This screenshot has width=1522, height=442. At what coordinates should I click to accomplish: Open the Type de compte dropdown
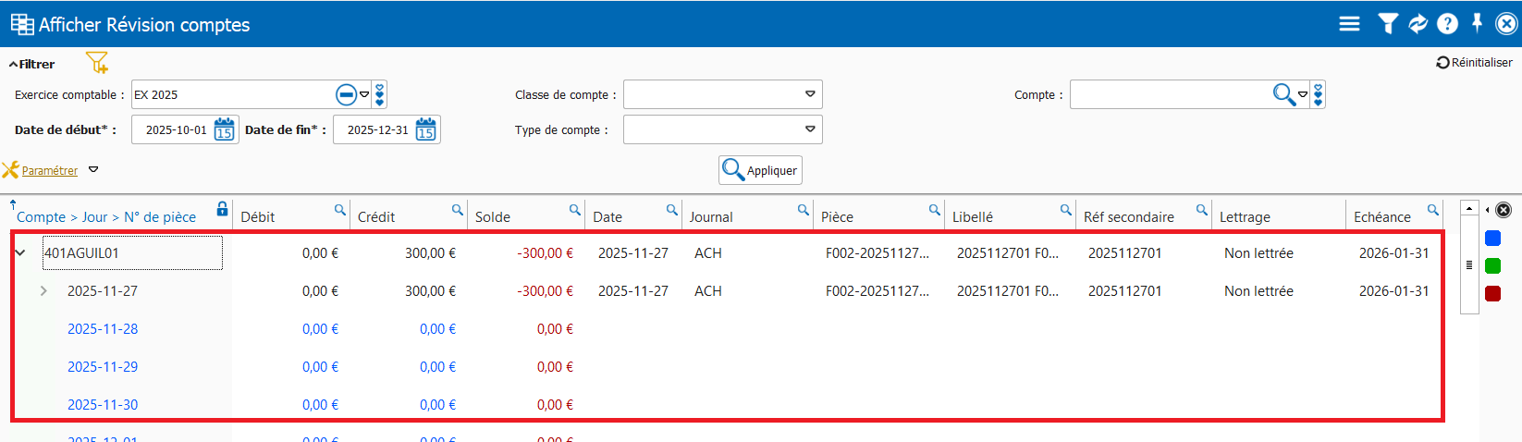[810, 129]
